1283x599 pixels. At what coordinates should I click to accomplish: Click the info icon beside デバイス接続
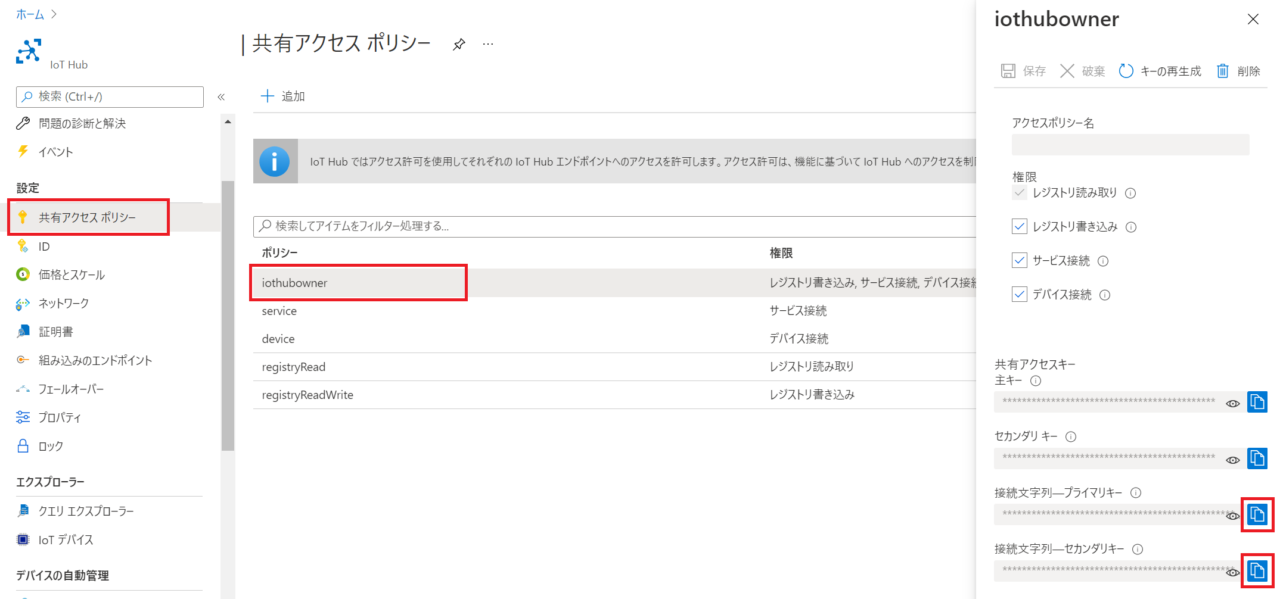point(1105,295)
